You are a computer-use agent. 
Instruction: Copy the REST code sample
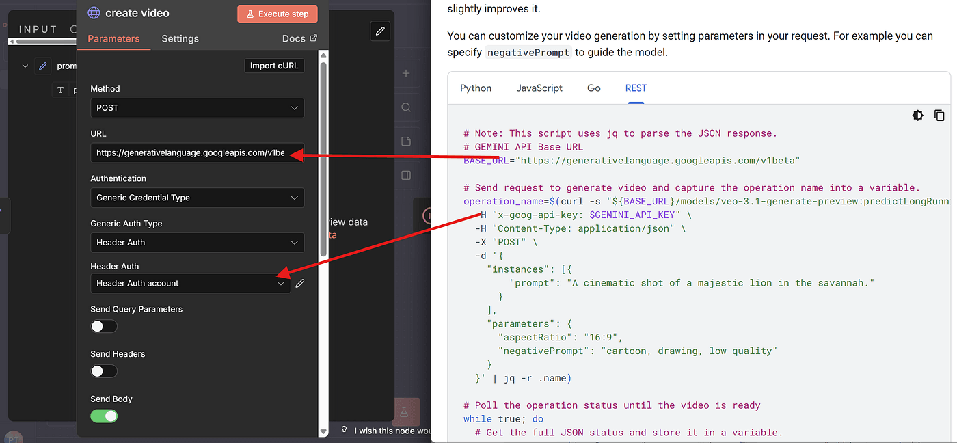pyautogui.click(x=939, y=116)
